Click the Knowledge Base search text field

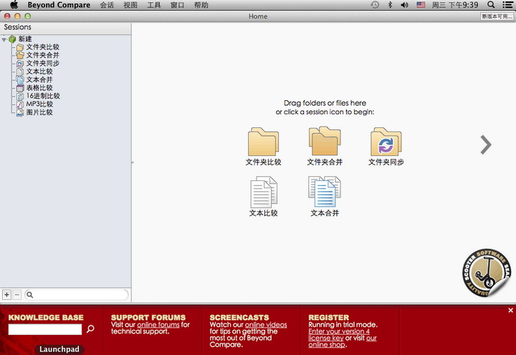click(45, 329)
